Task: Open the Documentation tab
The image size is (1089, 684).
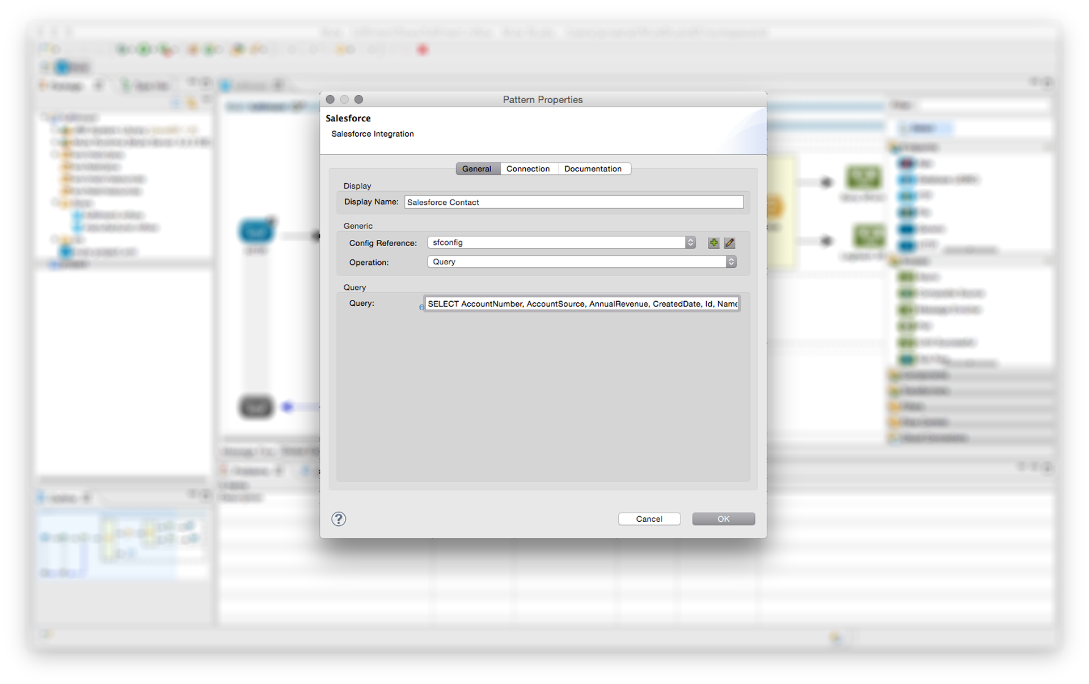Action: click(x=593, y=168)
